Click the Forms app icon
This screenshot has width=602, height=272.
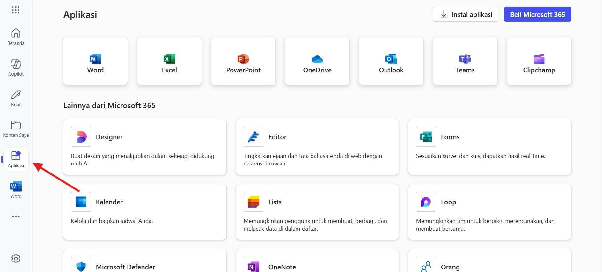426,137
